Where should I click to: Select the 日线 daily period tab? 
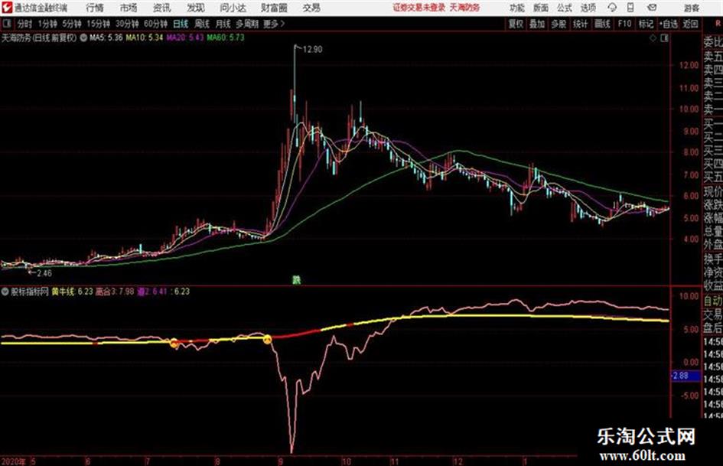[x=181, y=24]
